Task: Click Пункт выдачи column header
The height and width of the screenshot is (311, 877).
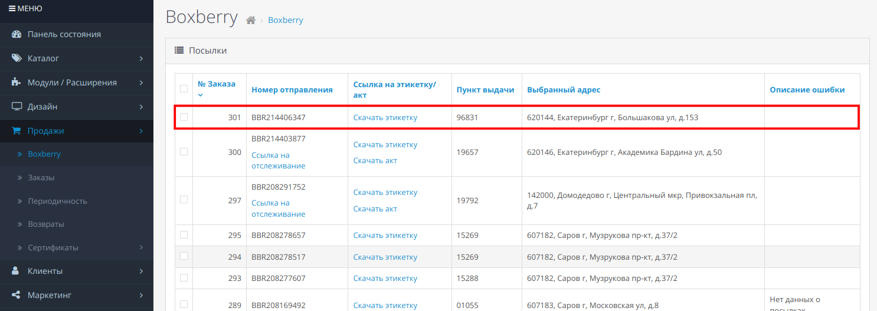Action: (485, 90)
